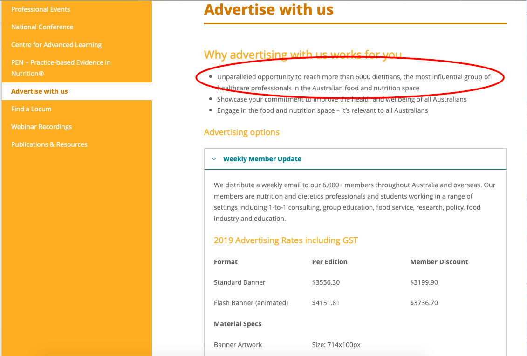Click the Material Specs label
Screen dimensions: 527x356
click(x=238, y=324)
